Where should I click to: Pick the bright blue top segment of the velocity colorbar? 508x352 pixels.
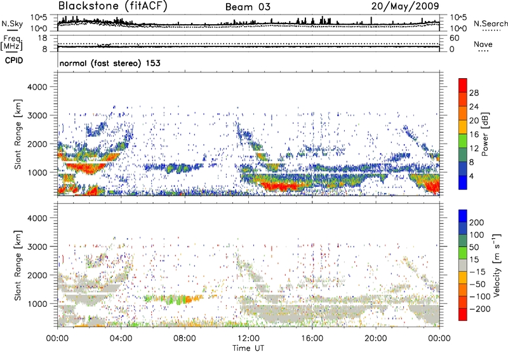pos(463,216)
